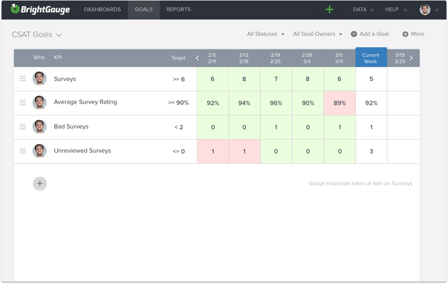Open the DATA menu
This screenshot has width=448, height=284.
[x=363, y=10]
